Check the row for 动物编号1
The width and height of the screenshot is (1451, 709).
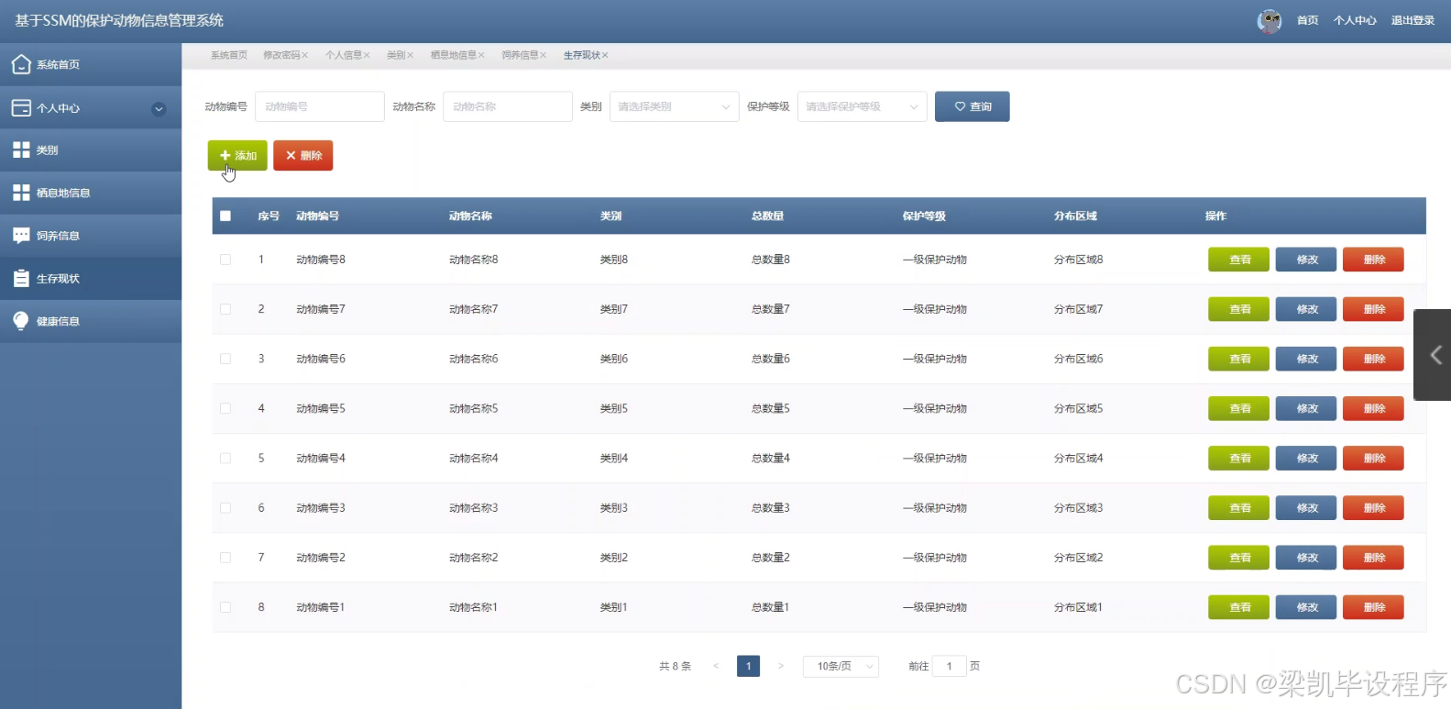point(225,607)
